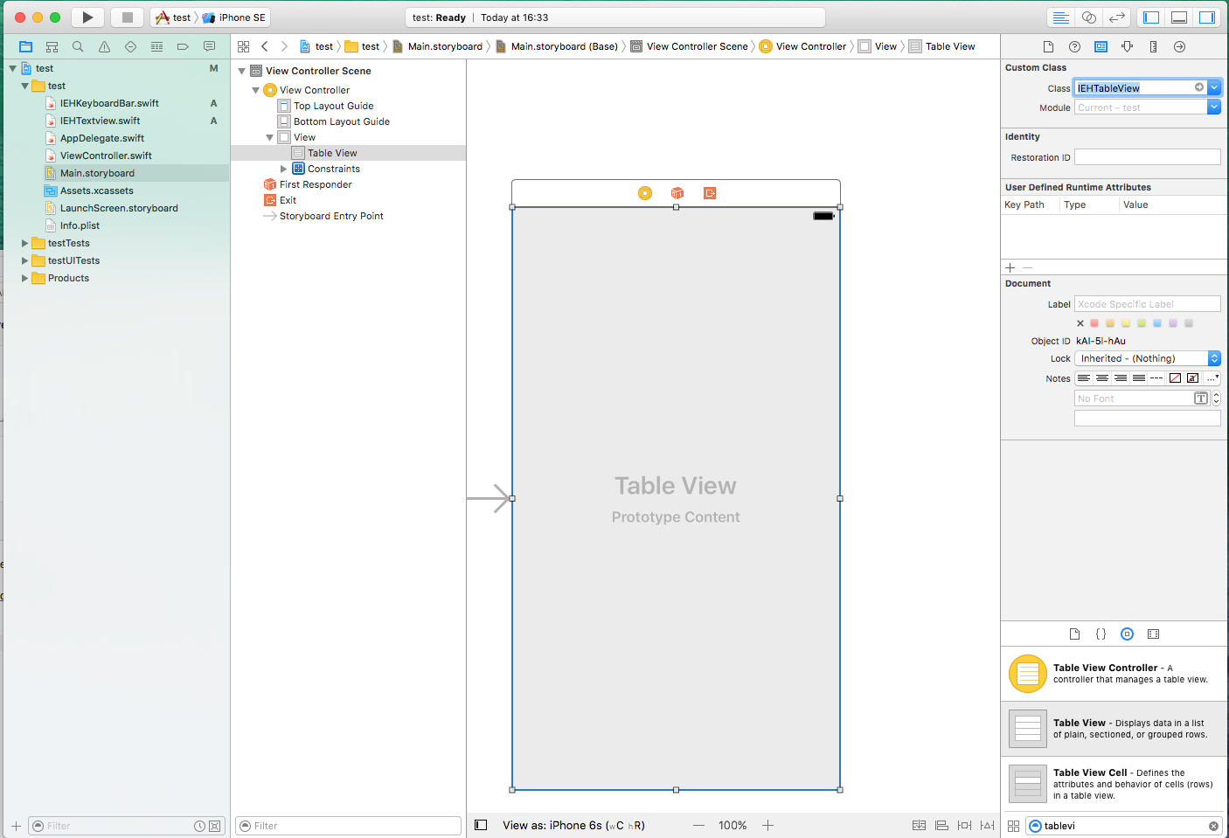This screenshot has height=838, width=1229.
Task: Open the Align constraints menu
Action: pyautogui.click(x=941, y=825)
